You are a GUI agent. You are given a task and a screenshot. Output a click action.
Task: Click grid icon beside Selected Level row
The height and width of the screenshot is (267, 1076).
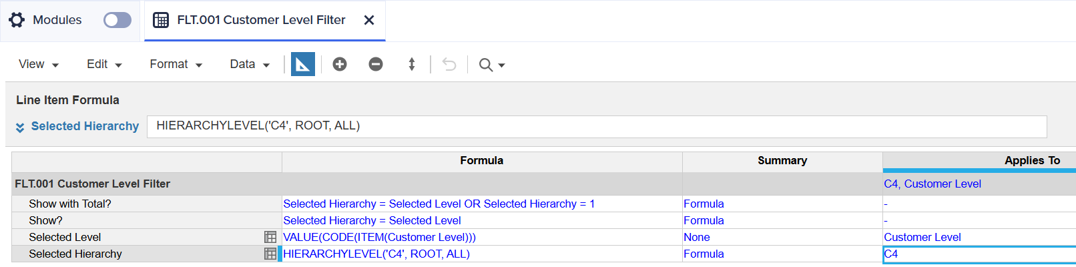point(270,237)
